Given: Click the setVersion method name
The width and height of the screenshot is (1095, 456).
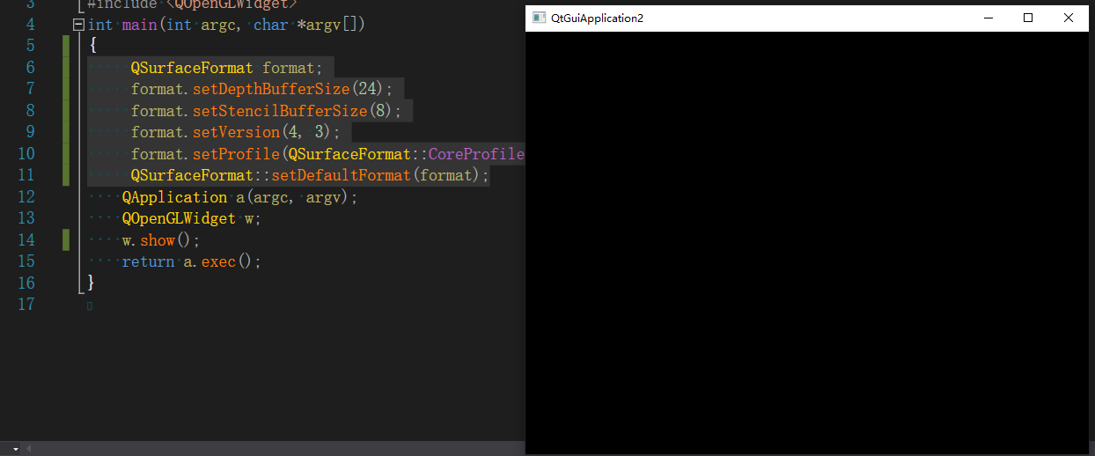Looking at the screenshot, I should (236, 132).
